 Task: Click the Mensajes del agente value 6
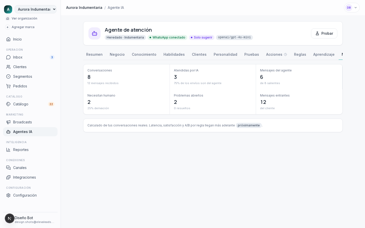[x=262, y=77]
